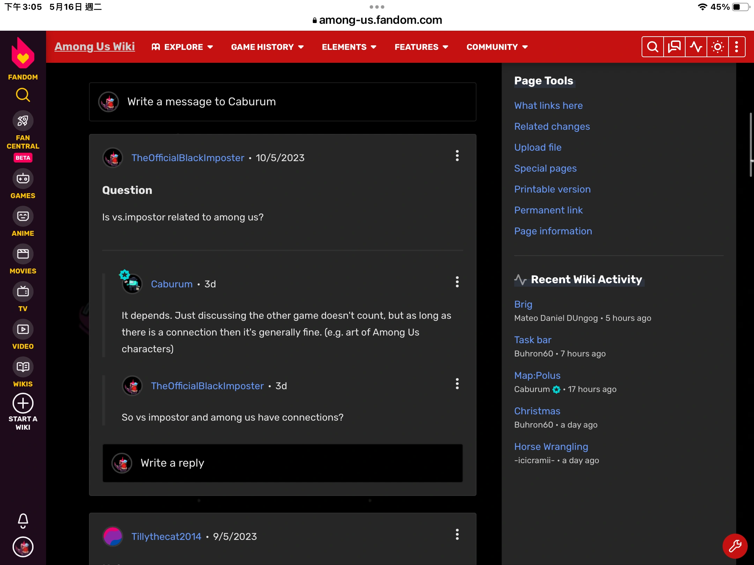Open notifications bell icon
The image size is (754, 565).
(x=23, y=521)
